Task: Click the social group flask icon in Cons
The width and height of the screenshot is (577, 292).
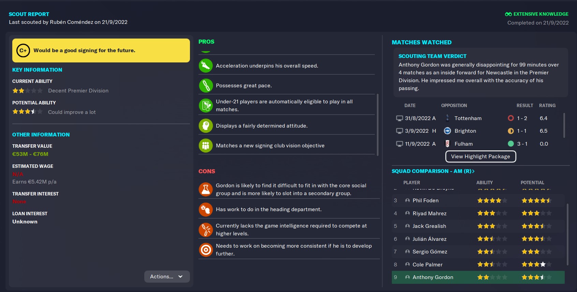Action: click(206, 189)
